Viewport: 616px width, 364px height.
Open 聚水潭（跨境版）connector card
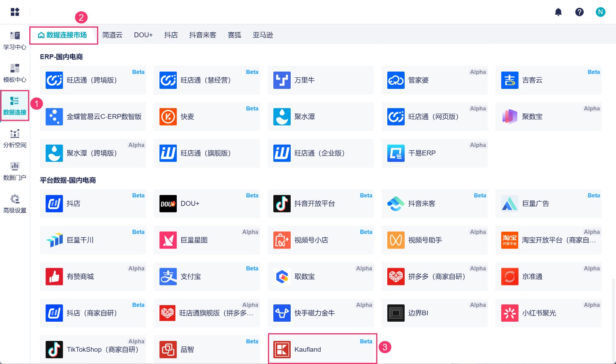[x=93, y=153]
